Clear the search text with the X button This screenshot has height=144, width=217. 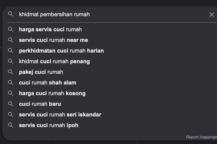point(212,15)
